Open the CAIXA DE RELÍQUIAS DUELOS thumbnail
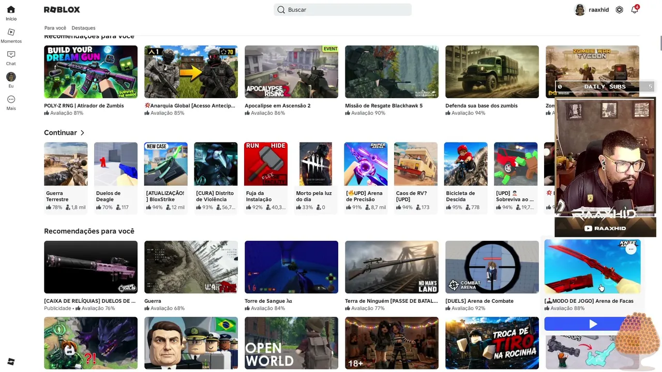The height and width of the screenshot is (372, 662). pyautogui.click(x=91, y=267)
